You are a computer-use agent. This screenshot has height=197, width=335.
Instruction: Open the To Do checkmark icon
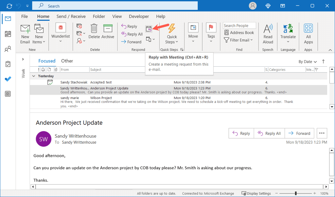point(8,79)
